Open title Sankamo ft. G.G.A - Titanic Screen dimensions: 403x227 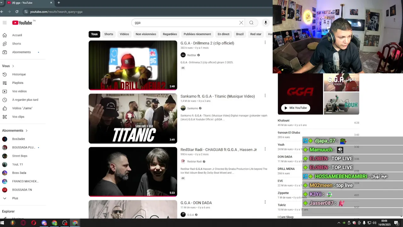tap(218, 96)
